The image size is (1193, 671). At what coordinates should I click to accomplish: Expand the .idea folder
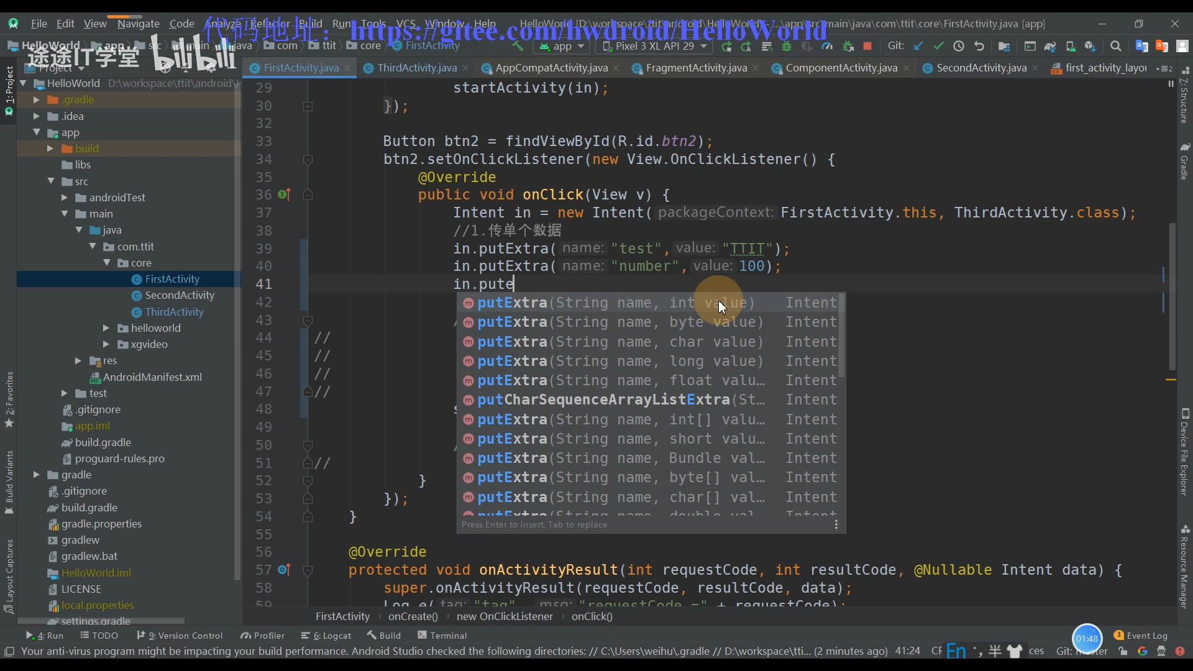pyautogui.click(x=36, y=116)
